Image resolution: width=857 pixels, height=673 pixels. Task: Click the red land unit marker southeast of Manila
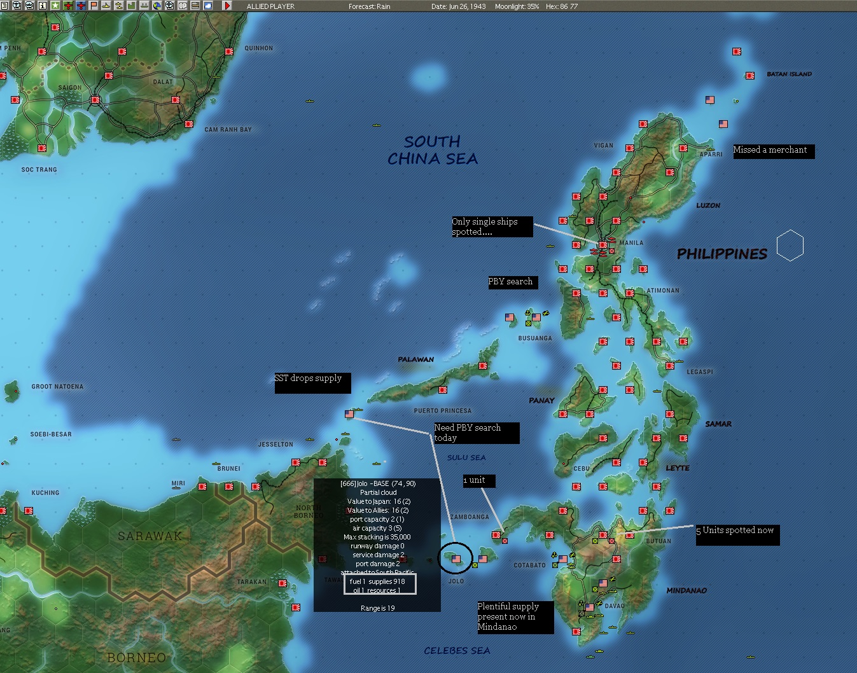(x=612, y=251)
